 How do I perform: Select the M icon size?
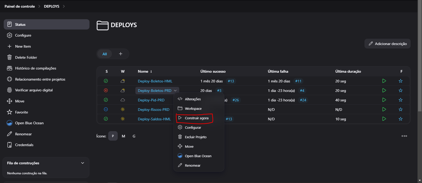(123, 136)
